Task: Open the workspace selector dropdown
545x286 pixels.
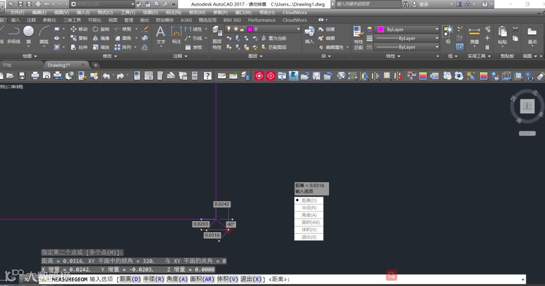Action: (102, 4)
